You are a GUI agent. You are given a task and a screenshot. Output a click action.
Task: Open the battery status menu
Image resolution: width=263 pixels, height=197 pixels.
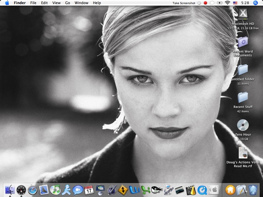pos(220,3)
